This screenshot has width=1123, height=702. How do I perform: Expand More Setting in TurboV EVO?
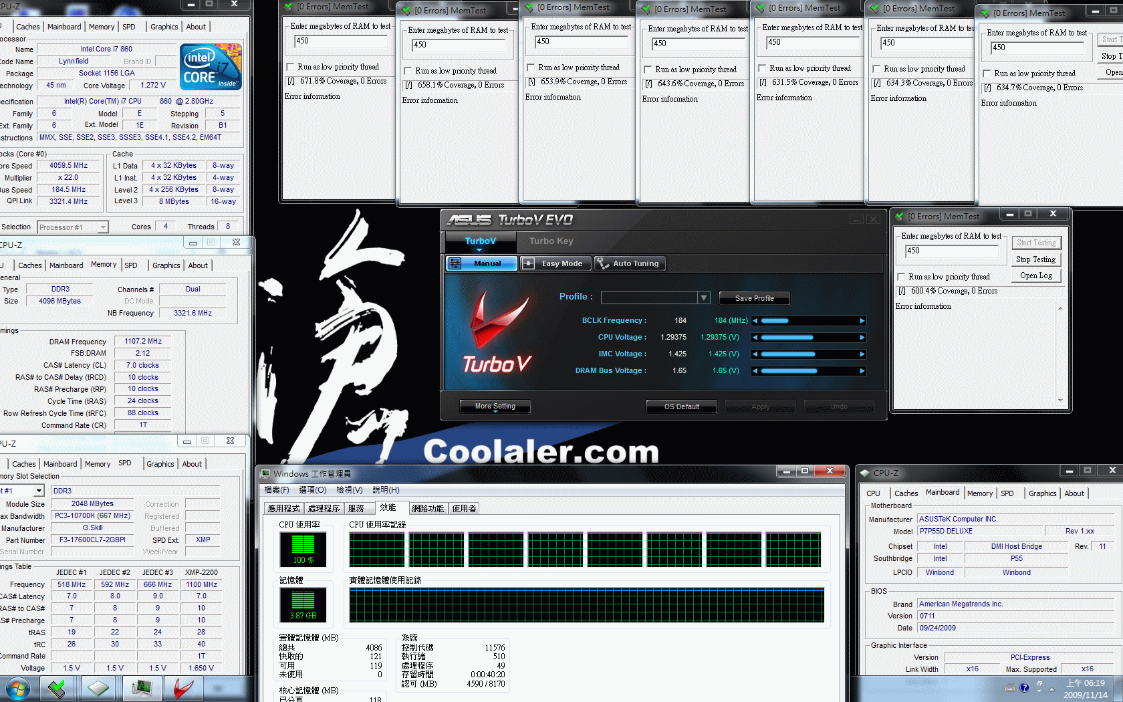pyautogui.click(x=495, y=406)
